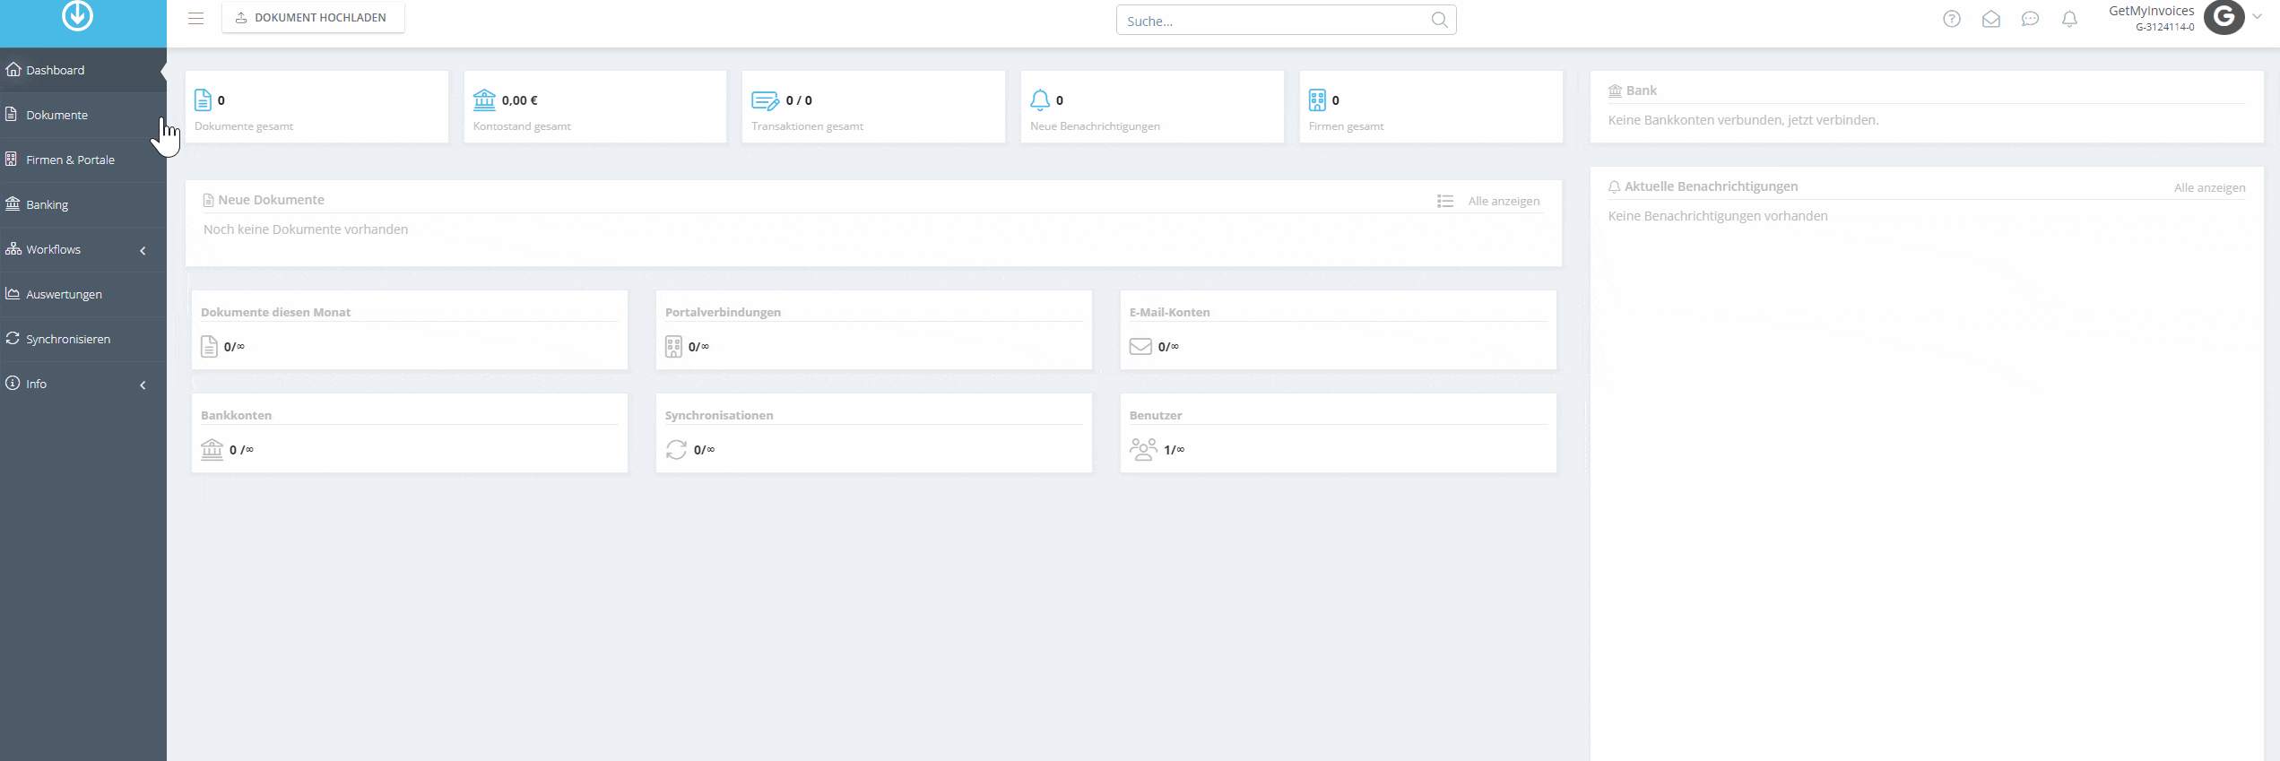Click the user avatar G icon
Screen dimensions: 2280x761
pos(2224,17)
